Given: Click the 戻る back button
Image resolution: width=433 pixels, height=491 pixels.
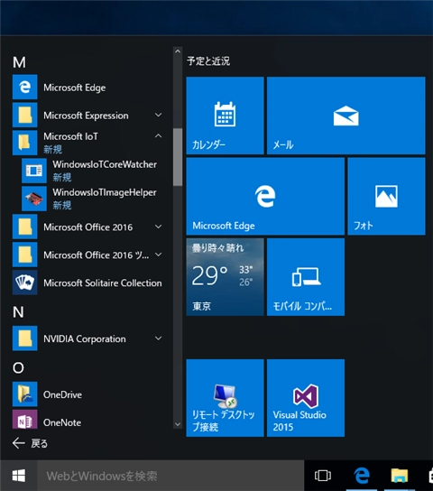Looking at the screenshot, I should pos(30,443).
